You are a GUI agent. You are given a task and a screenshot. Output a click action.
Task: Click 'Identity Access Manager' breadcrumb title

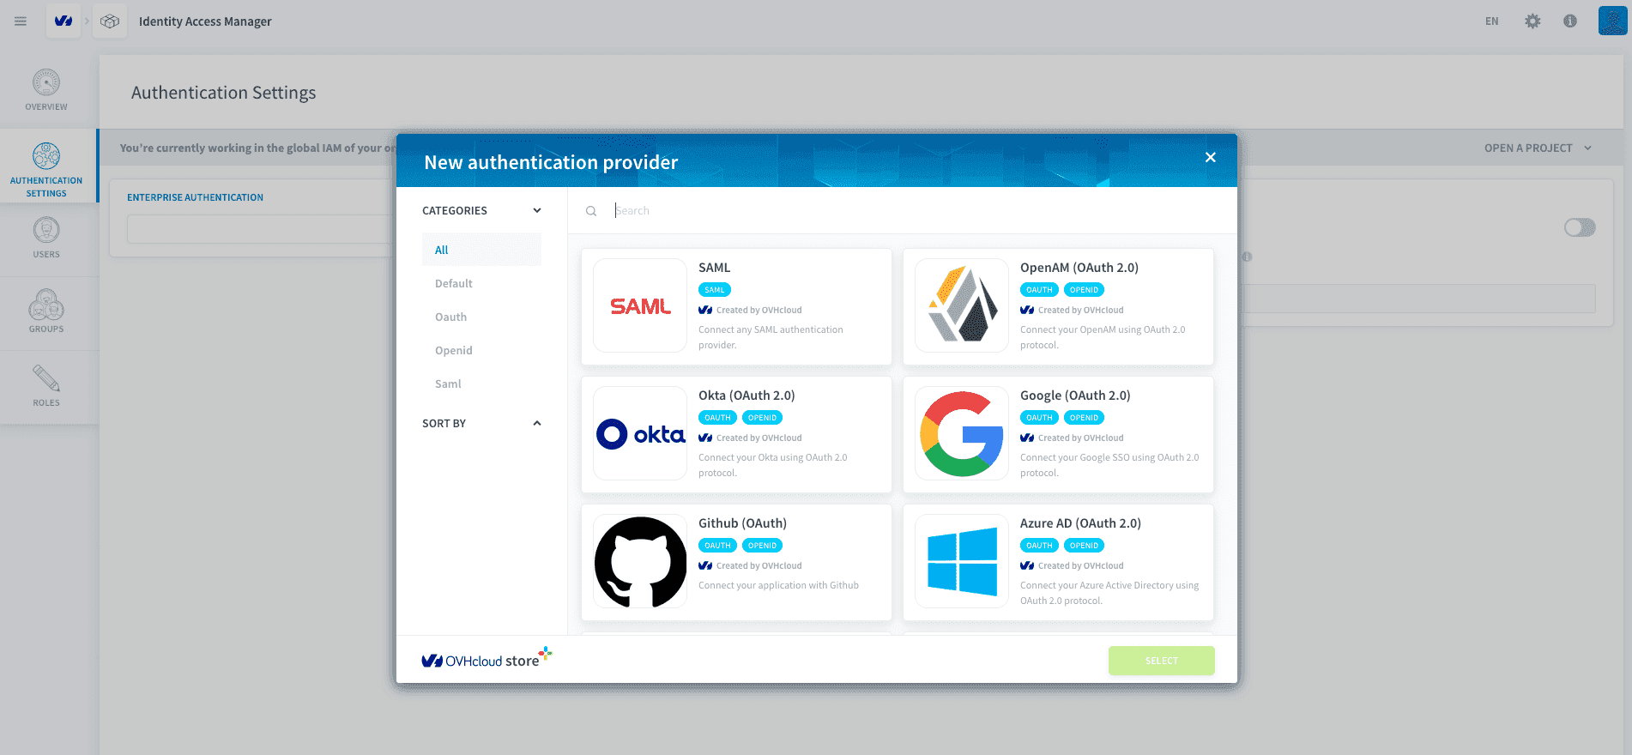205,21
